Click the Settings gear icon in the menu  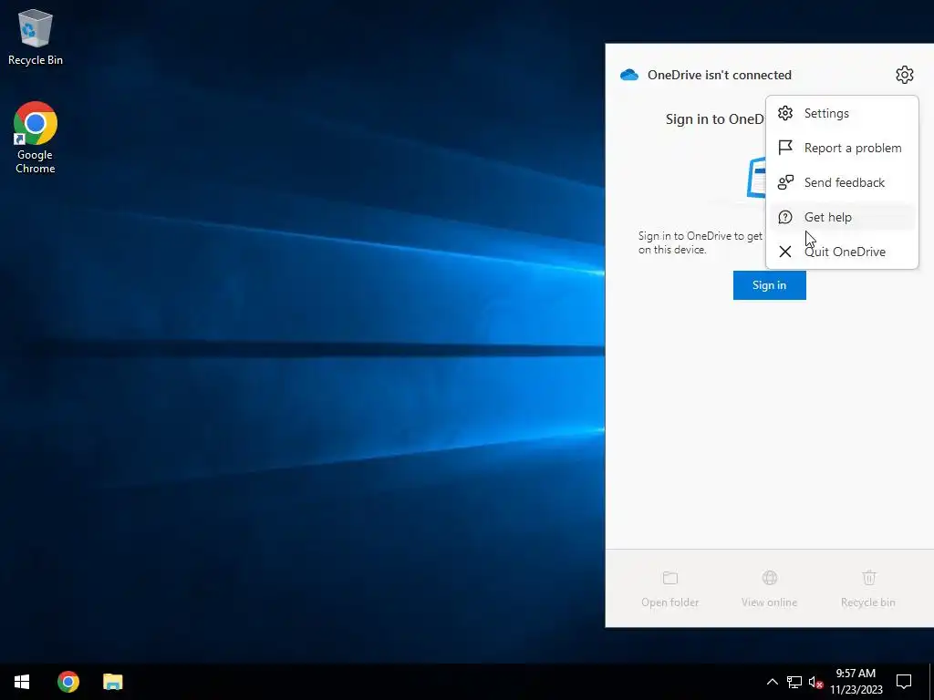point(785,113)
